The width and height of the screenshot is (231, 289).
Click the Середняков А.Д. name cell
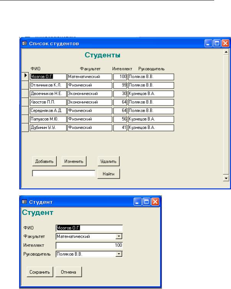pyautogui.click(x=48, y=111)
